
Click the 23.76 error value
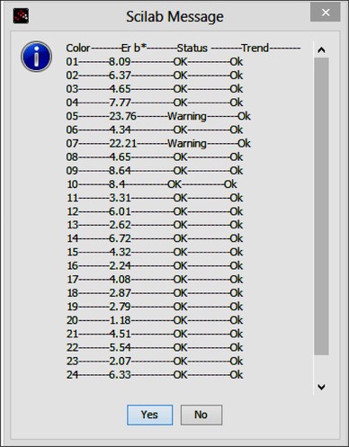point(122,116)
